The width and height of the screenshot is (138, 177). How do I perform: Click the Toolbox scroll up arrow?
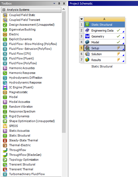[x=64, y=9]
